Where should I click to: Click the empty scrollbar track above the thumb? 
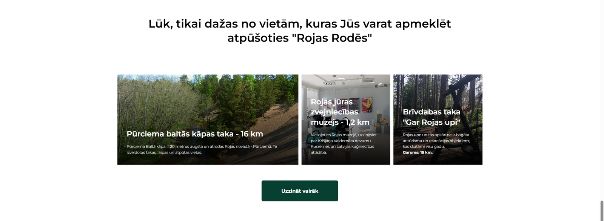point(602,100)
